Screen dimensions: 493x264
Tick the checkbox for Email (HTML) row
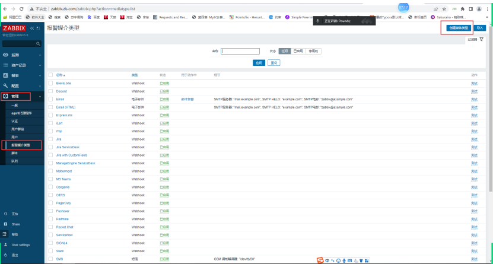[50, 107]
